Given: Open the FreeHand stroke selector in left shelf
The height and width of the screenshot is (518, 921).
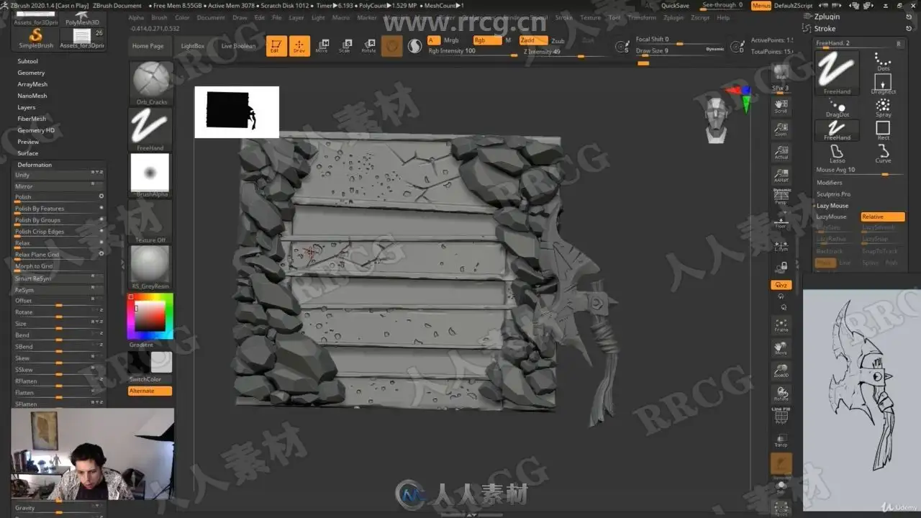Looking at the screenshot, I should (151, 129).
